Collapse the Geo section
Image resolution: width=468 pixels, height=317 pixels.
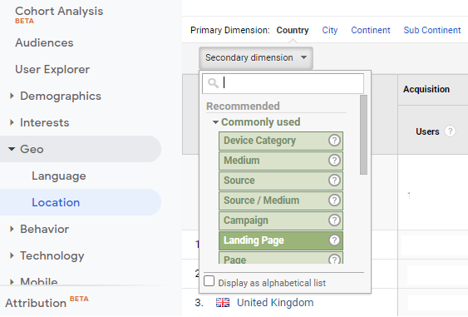[12, 149]
